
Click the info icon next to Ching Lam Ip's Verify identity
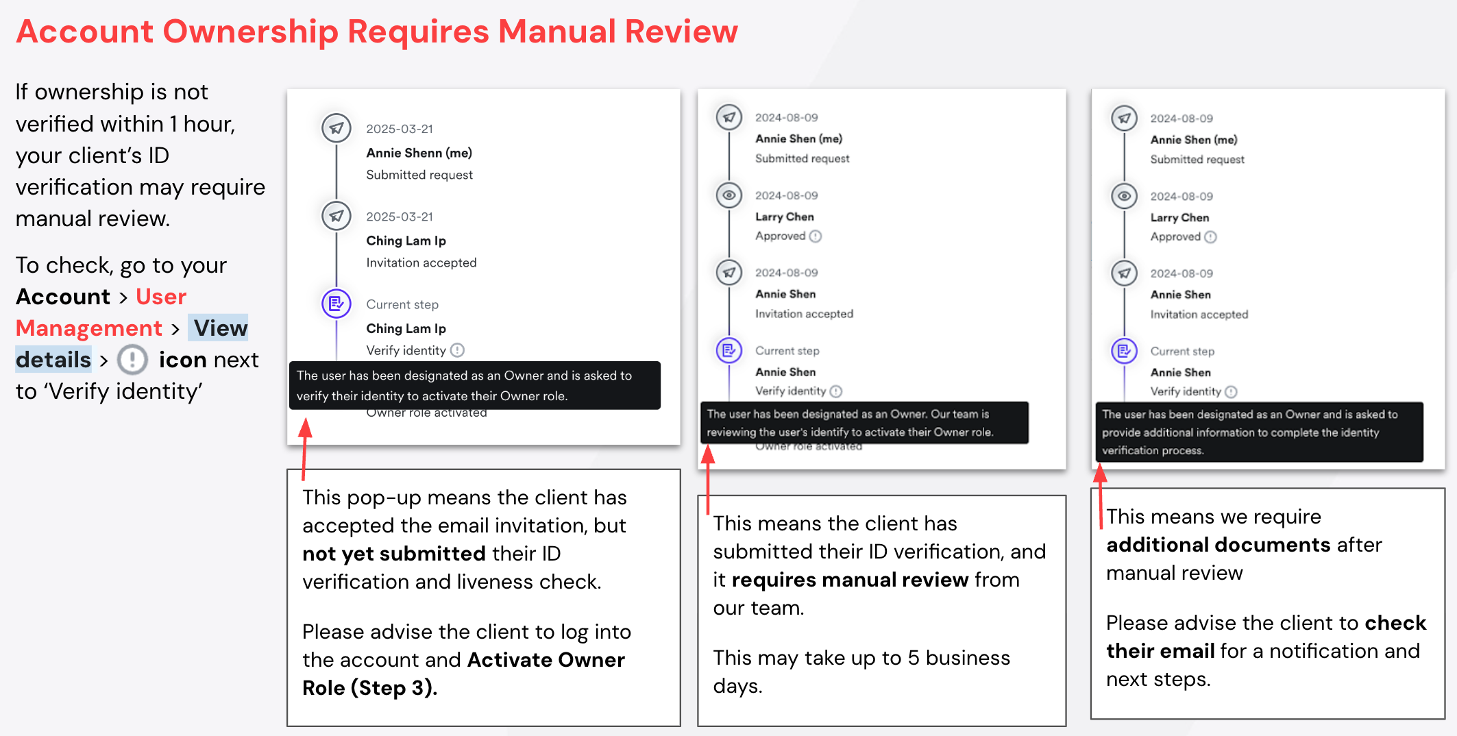pos(458,350)
